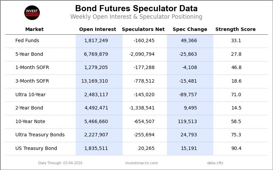
Task: Select the Open Interest column header
Action: (x=98, y=30)
